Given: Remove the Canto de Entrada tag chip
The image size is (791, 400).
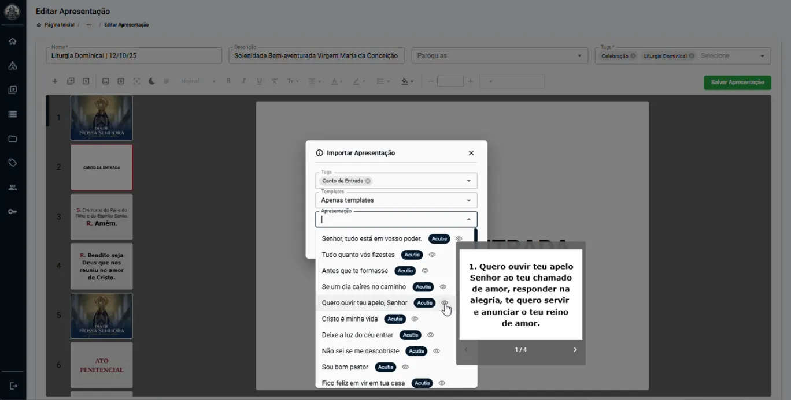Looking at the screenshot, I should [x=368, y=181].
